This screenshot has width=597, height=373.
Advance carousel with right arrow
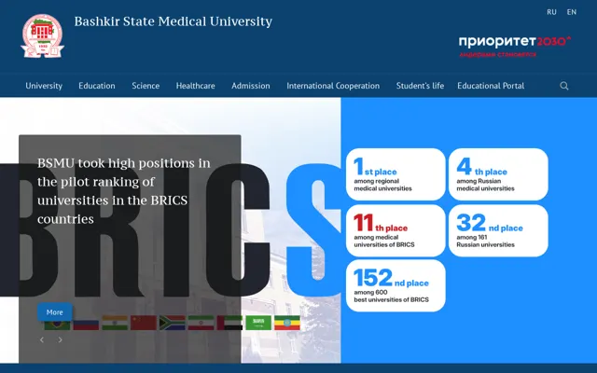click(x=60, y=339)
